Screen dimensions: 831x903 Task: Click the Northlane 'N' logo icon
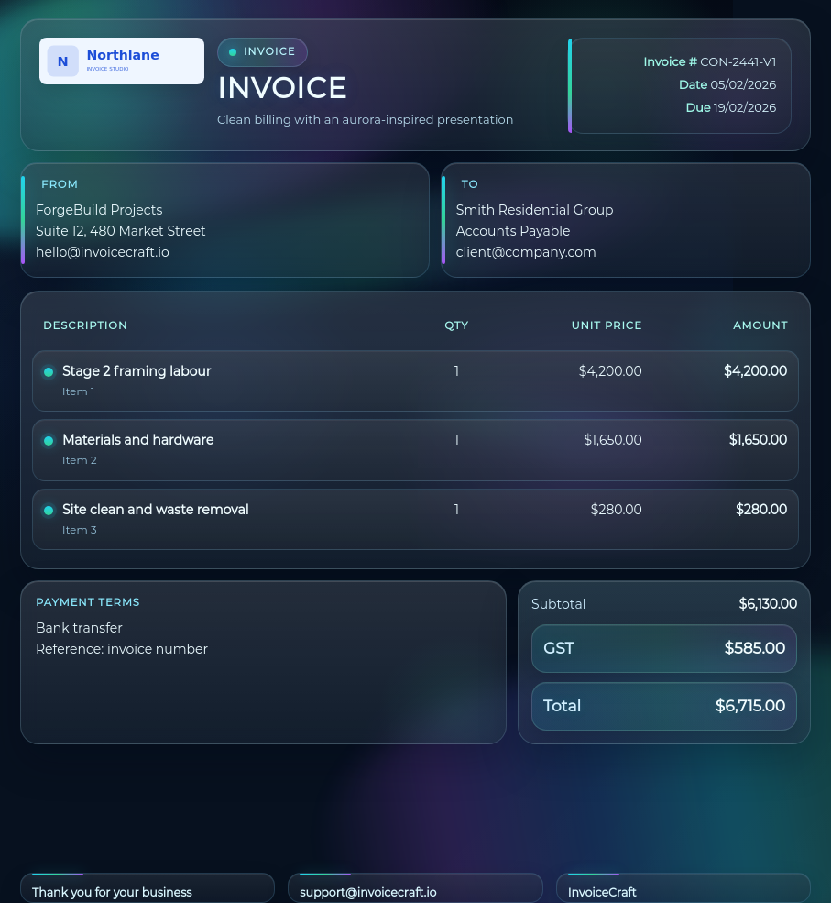(62, 61)
